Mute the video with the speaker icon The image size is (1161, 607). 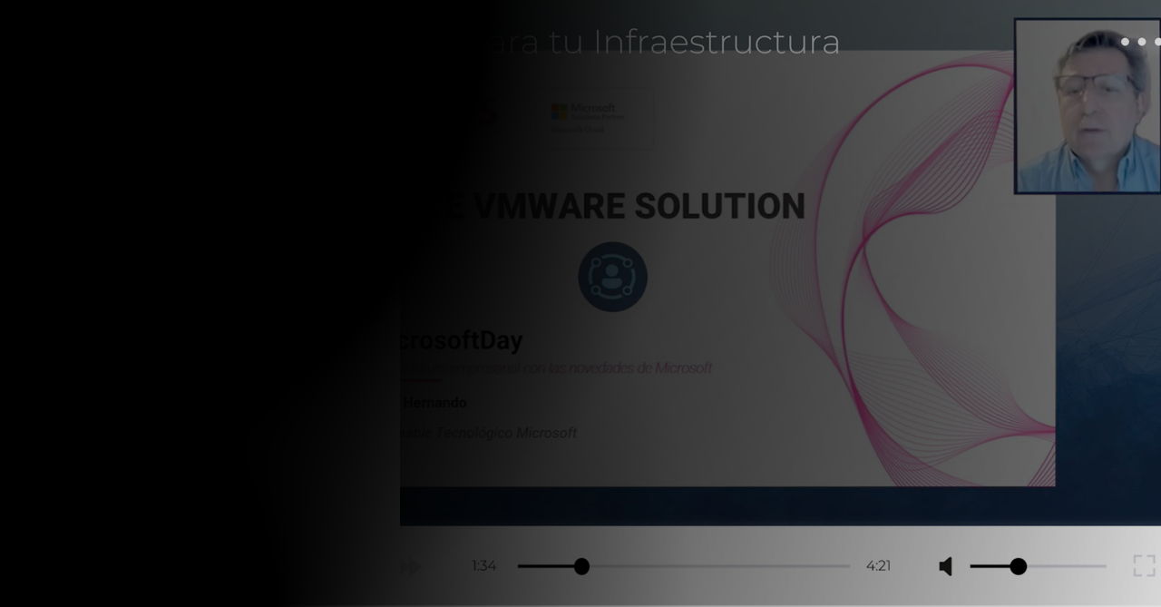click(945, 566)
